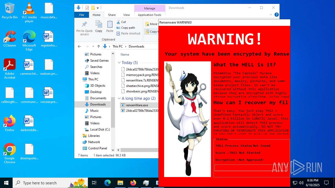
Task: Open the Explorer Help question mark
Action: (276, 15)
